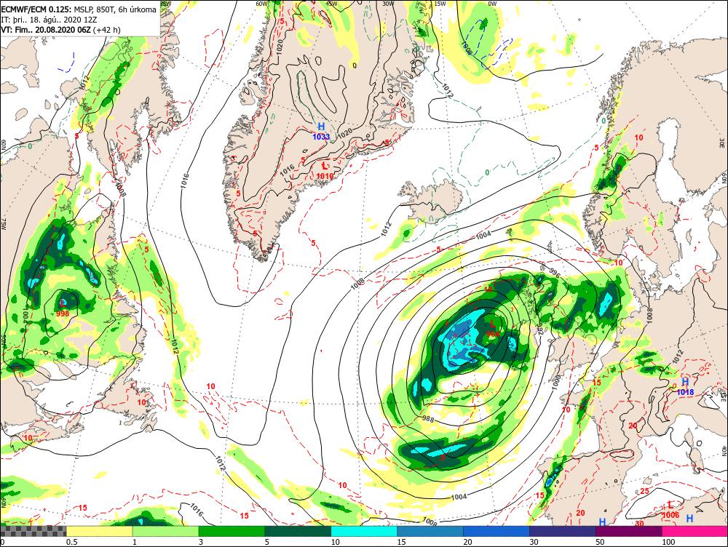Click the '100' legend scale value
728x547 pixels.
tap(668, 542)
